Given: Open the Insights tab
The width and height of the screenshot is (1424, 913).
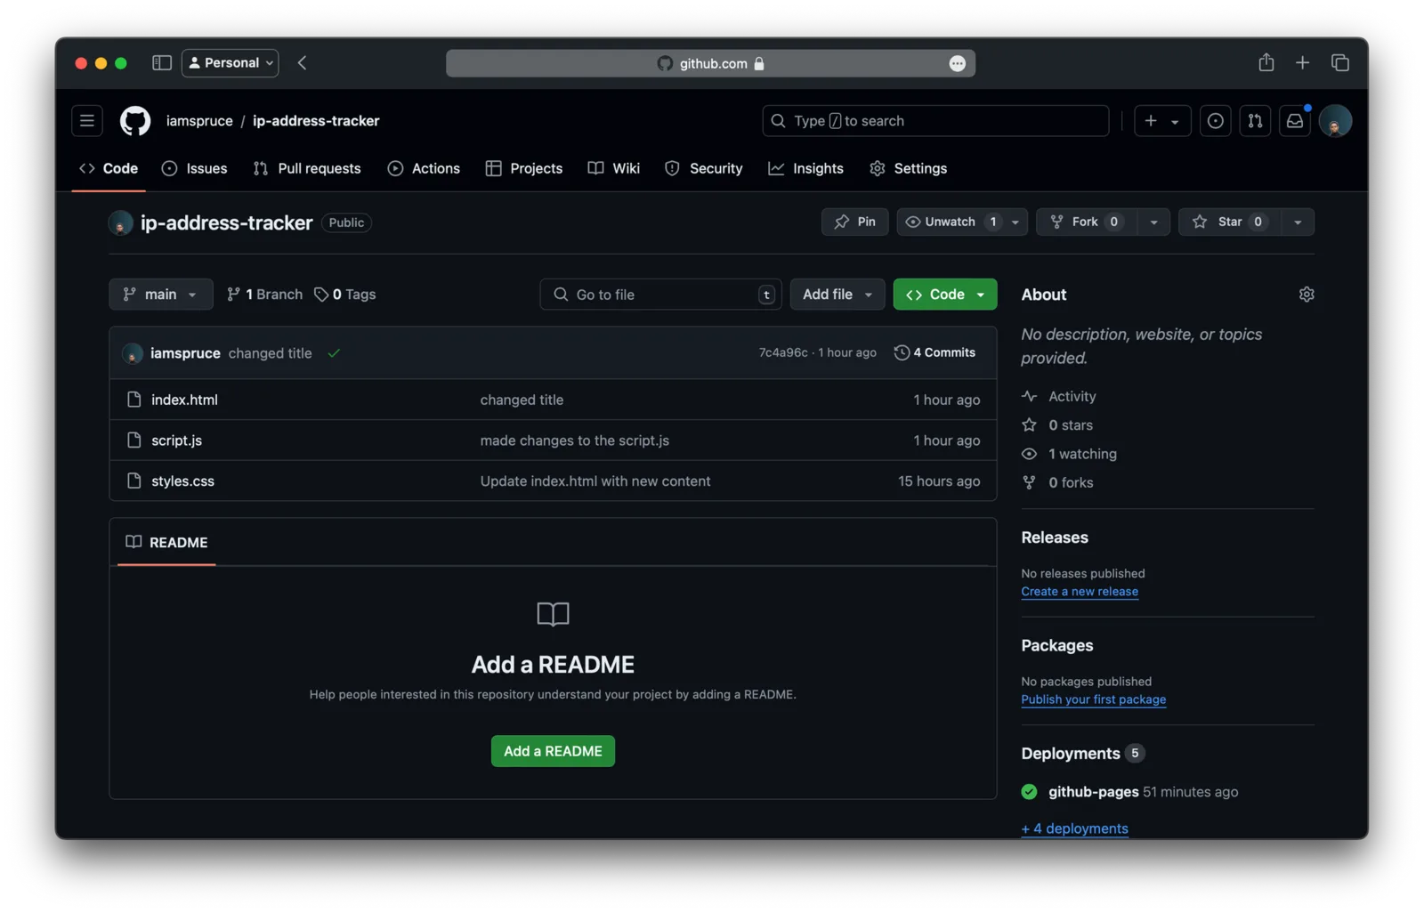Looking at the screenshot, I should pyautogui.click(x=806, y=168).
